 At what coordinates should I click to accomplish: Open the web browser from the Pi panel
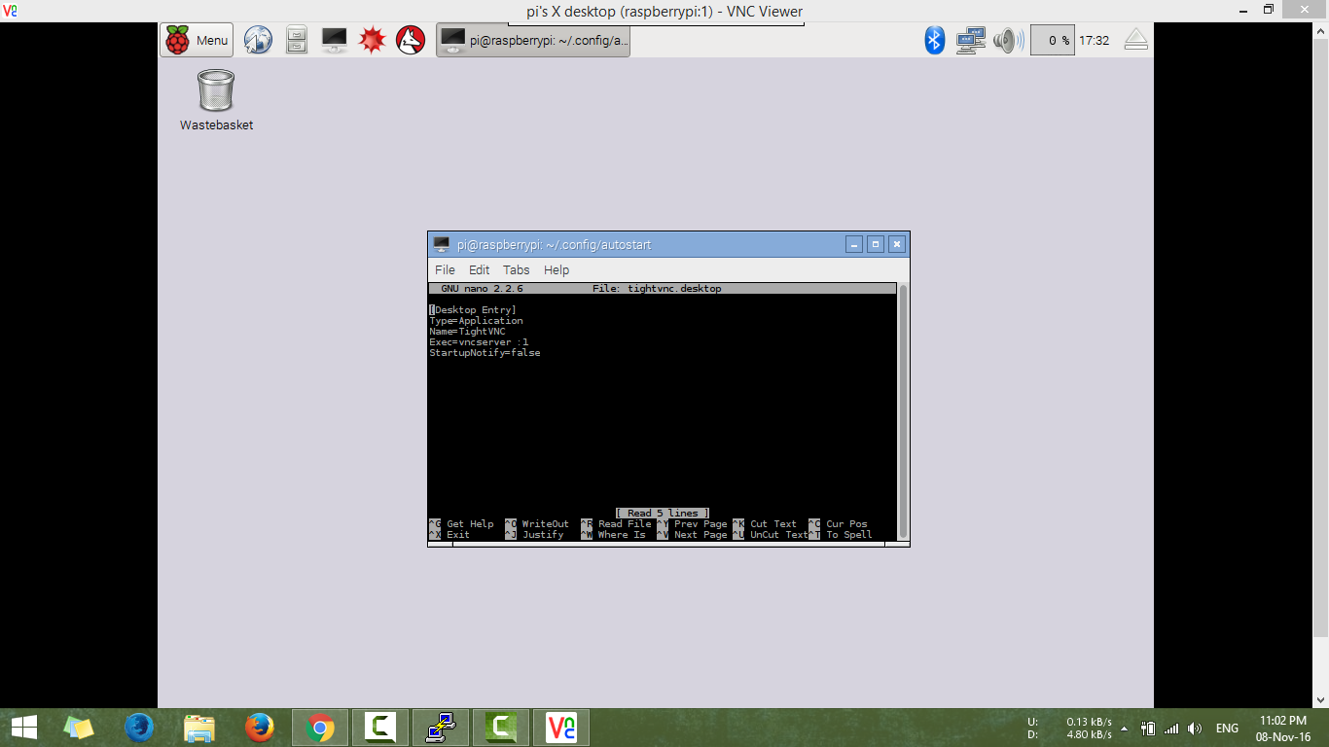pyautogui.click(x=257, y=40)
